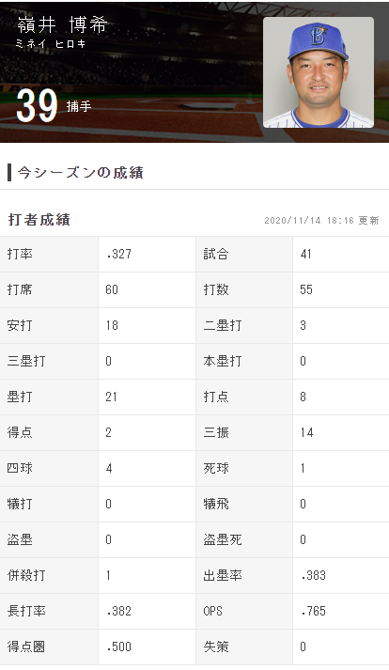Click the player portrait photo
Viewport: 389px width, 670px height.
point(319,72)
